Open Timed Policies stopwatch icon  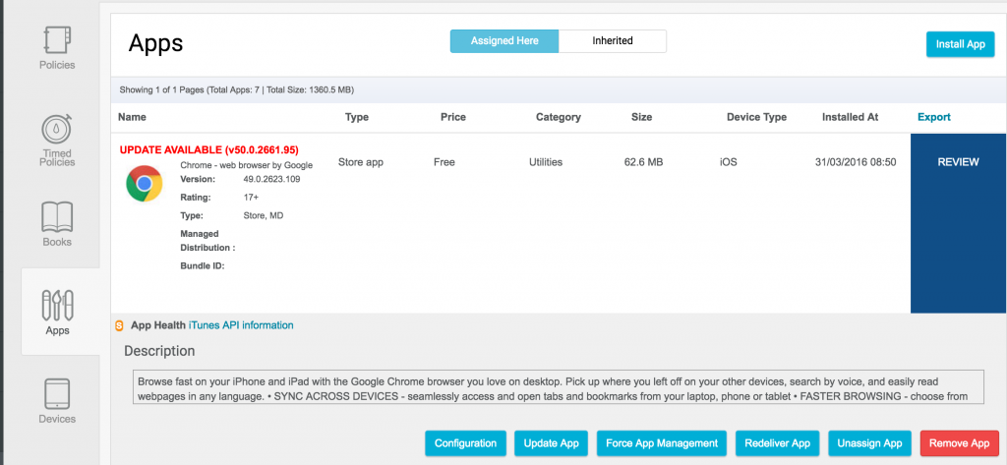[57, 129]
